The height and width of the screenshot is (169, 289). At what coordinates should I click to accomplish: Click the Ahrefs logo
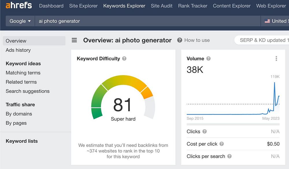pos(19,5)
